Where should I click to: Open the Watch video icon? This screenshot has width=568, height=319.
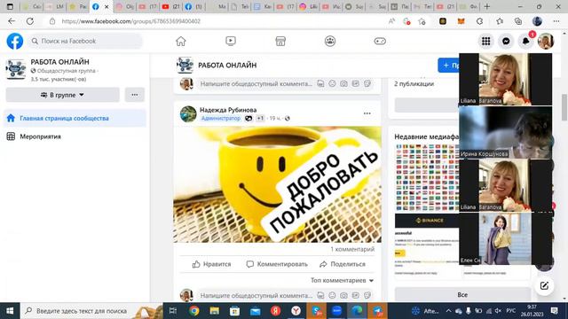tap(231, 42)
